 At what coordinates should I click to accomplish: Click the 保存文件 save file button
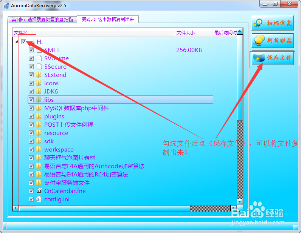(273, 58)
